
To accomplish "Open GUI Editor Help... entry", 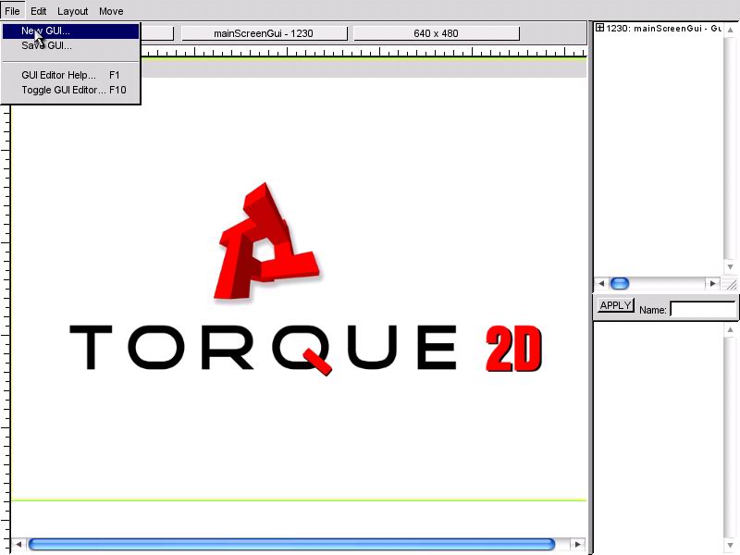I will (x=71, y=75).
